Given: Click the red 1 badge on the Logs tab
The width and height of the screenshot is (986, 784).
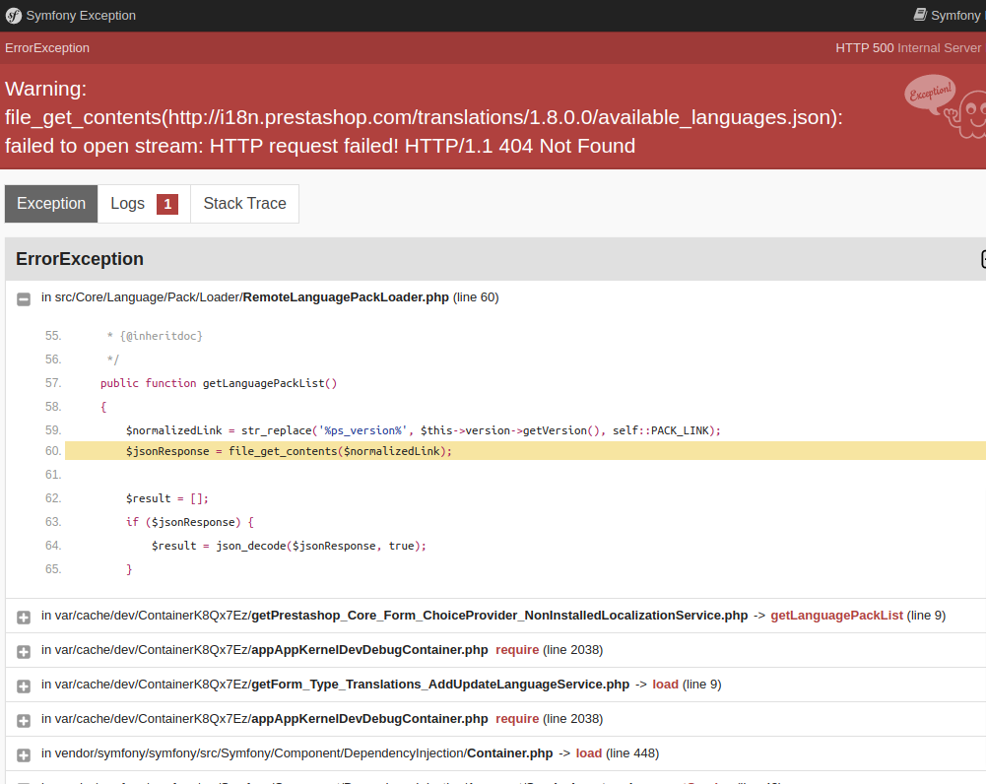Looking at the screenshot, I should (x=166, y=203).
